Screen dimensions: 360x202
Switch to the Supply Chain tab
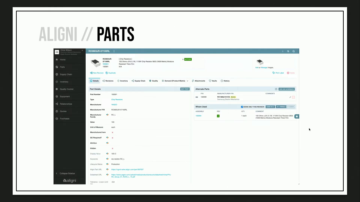(138, 81)
